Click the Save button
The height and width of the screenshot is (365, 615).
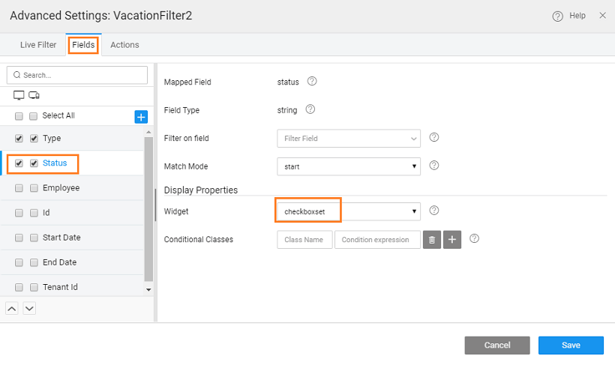(570, 345)
